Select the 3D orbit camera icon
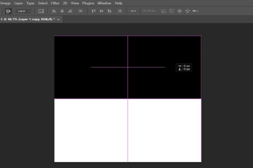The height and width of the screenshot is (168, 253). pos(164,11)
